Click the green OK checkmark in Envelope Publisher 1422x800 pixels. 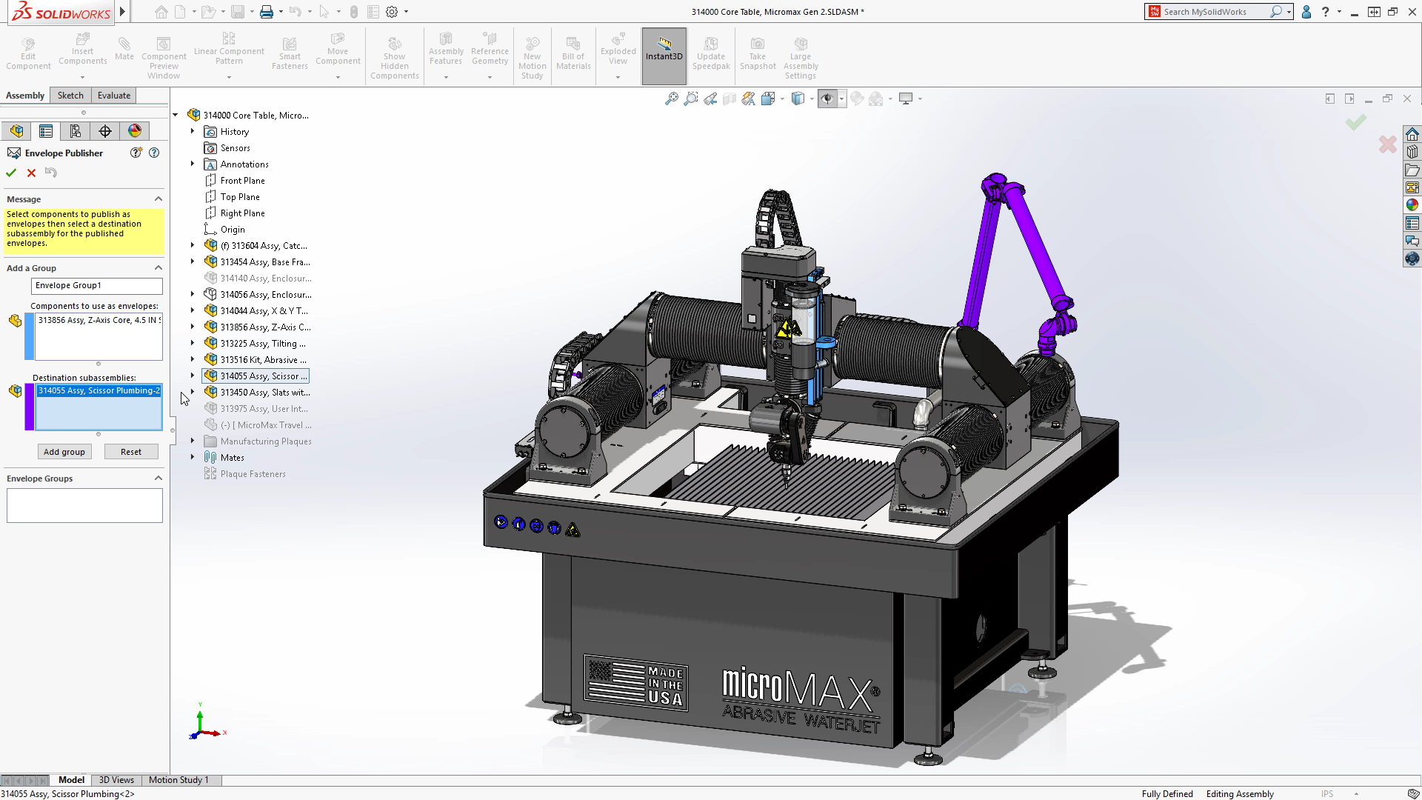(x=11, y=173)
